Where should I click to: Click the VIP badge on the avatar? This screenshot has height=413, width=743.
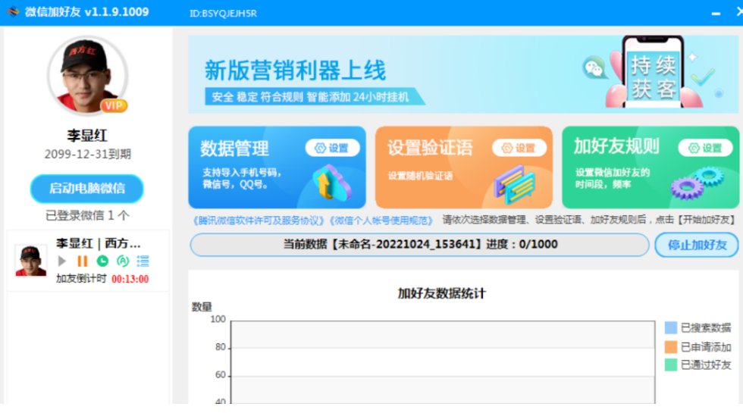tap(114, 105)
